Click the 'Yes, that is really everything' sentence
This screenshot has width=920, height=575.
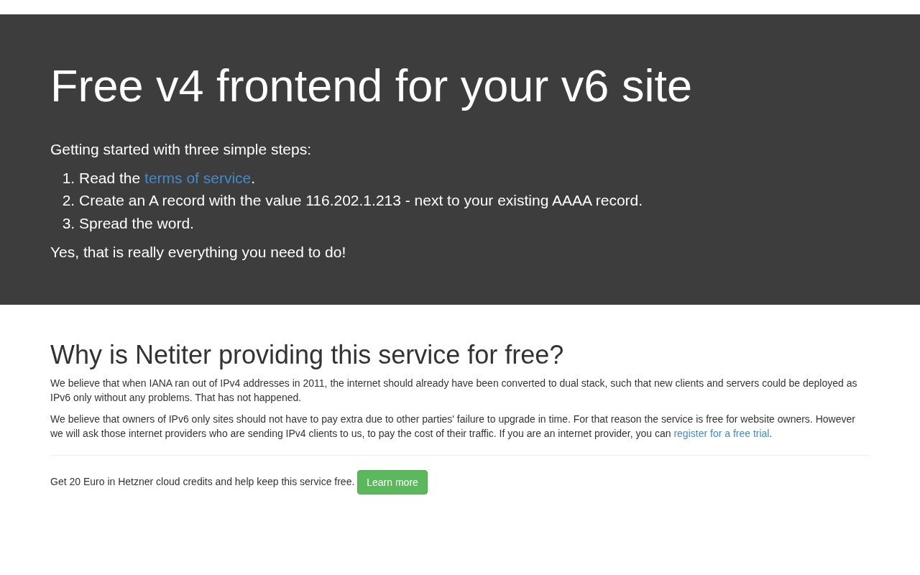(198, 252)
